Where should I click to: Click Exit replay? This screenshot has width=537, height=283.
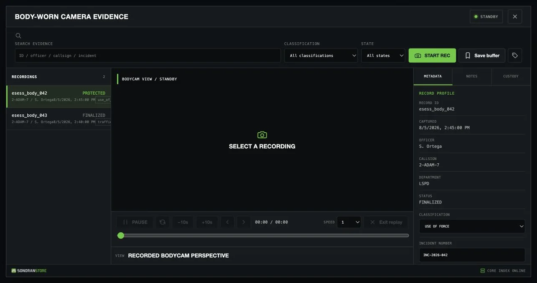click(x=386, y=222)
